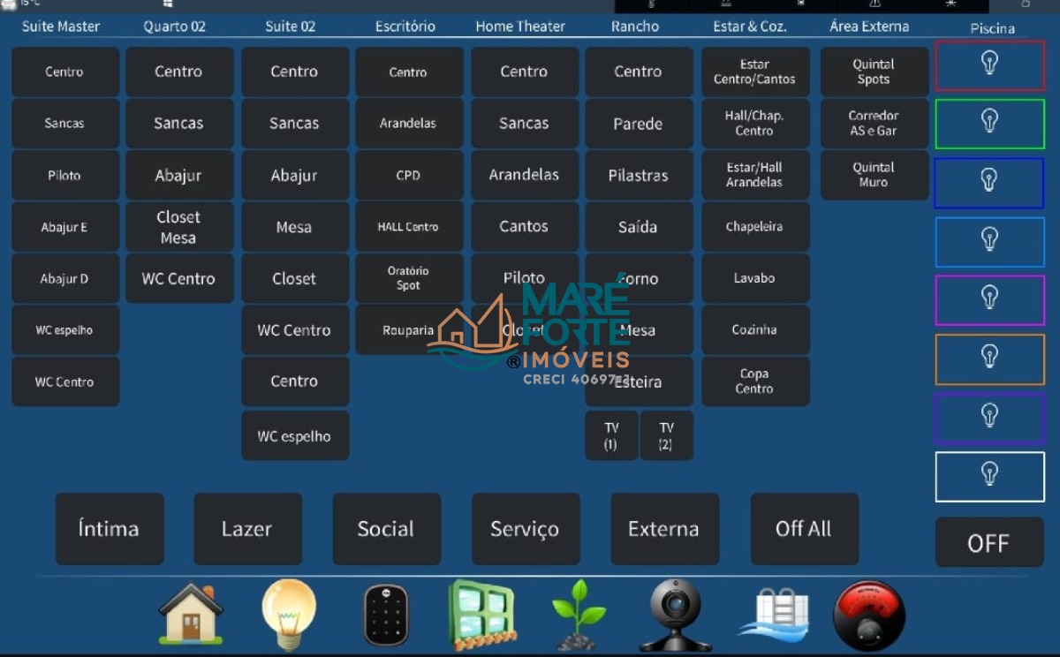This screenshot has width=1060, height=657.
Task: Activate the Íntima scene
Action: [x=109, y=529]
